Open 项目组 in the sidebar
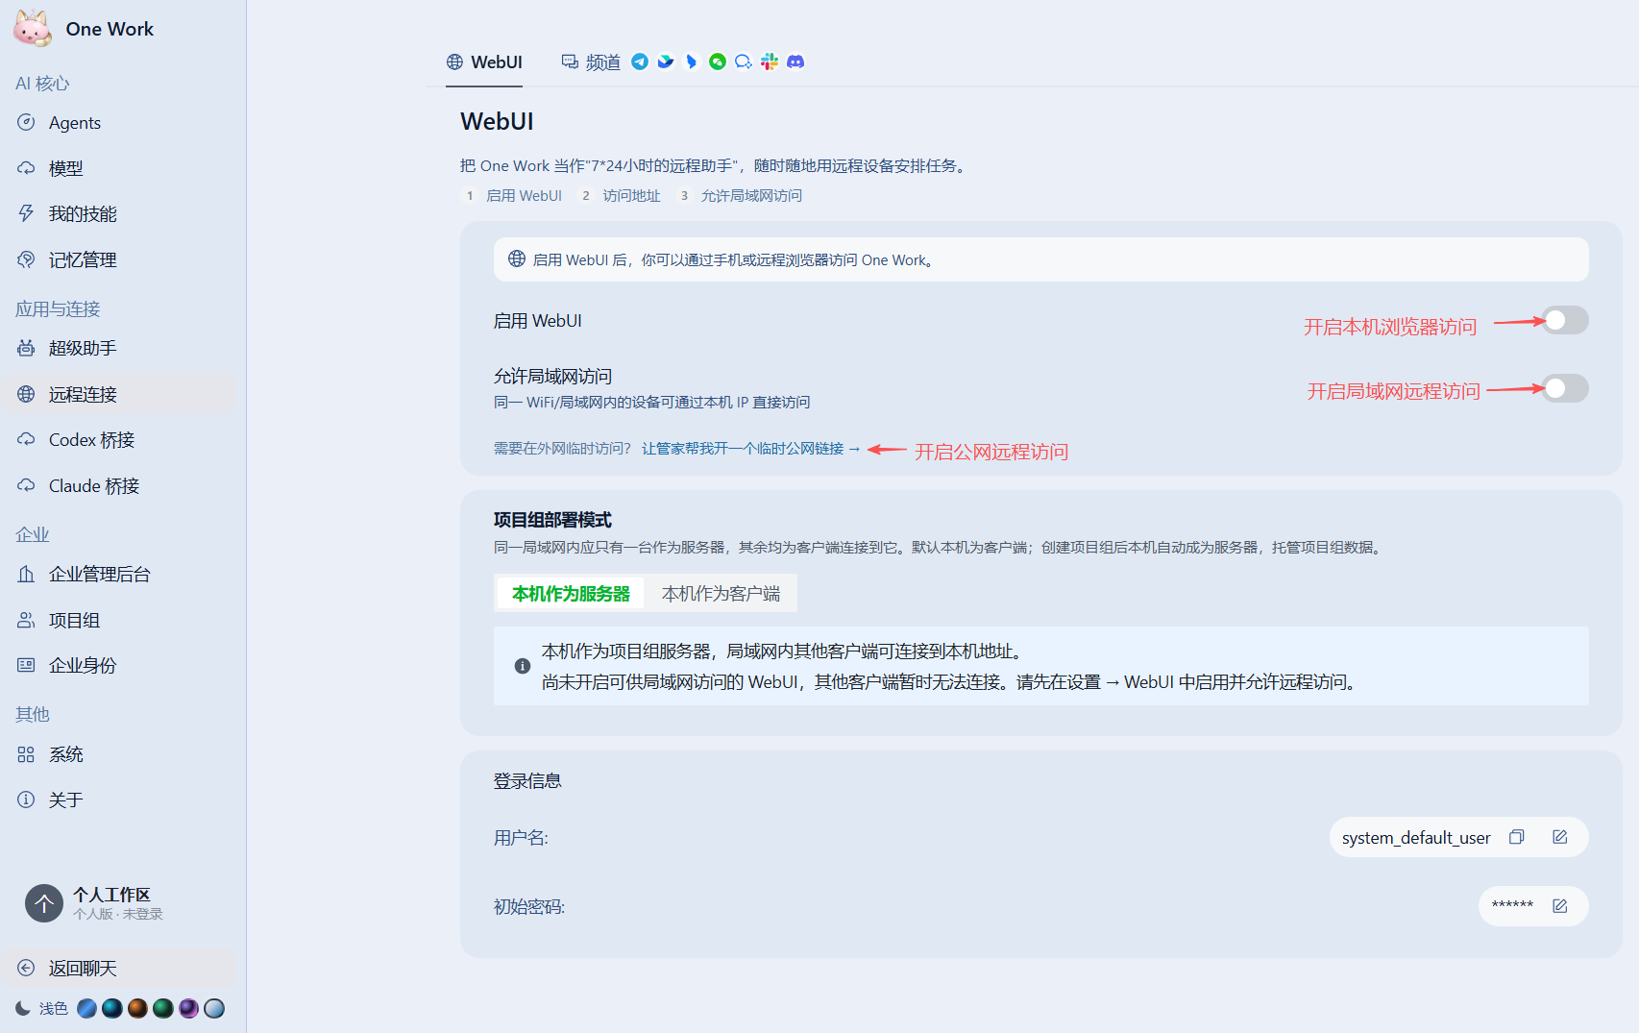 pos(121,620)
